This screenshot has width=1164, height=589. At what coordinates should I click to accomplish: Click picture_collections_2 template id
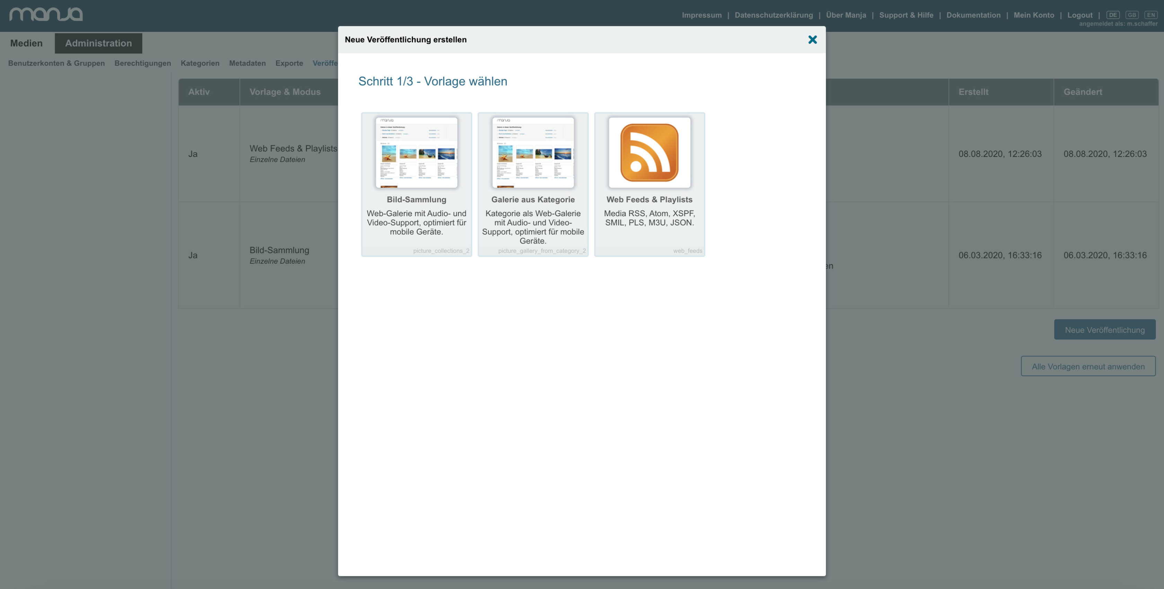pos(441,251)
